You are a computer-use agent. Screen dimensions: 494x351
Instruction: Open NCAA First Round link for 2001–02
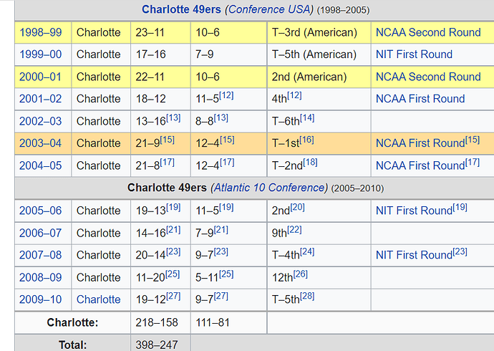point(420,99)
